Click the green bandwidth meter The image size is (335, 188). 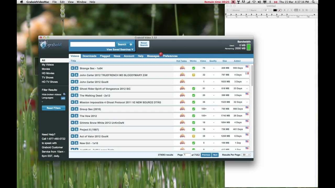coord(248,47)
